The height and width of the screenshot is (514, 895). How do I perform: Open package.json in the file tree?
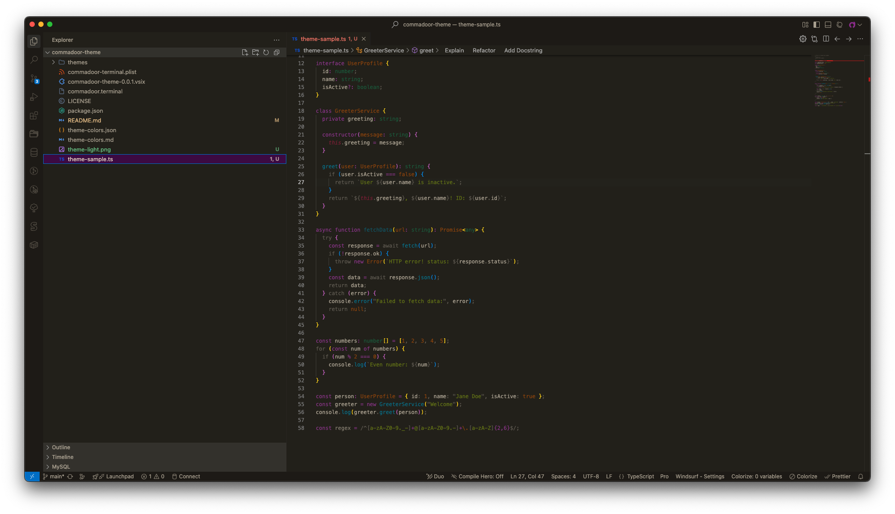165,111
